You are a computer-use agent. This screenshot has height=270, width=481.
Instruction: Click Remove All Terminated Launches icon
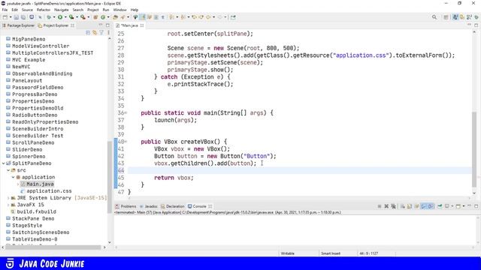point(393,206)
